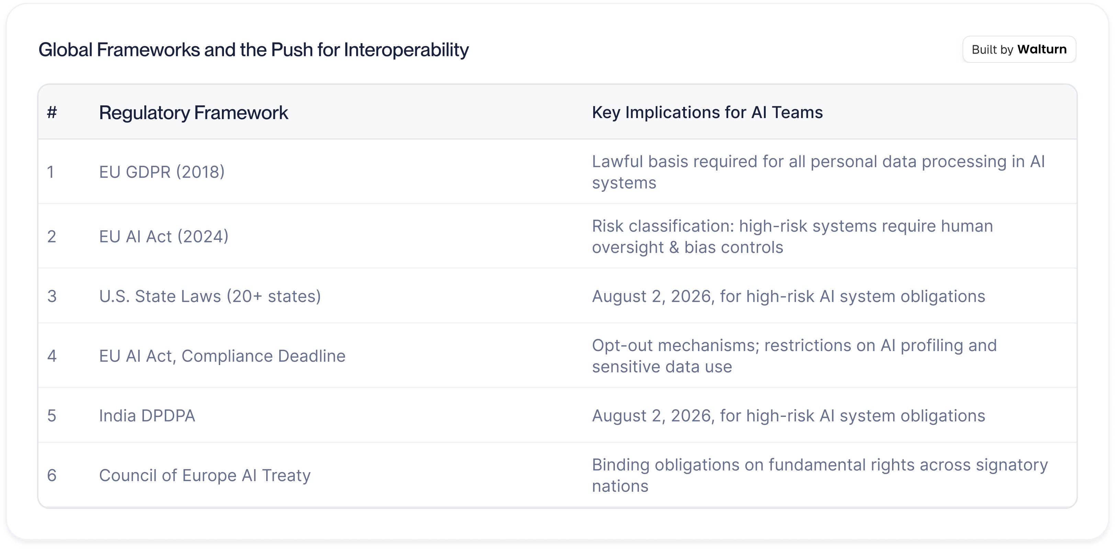Click U.S. State Laws (20+ states) entry
This screenshot has height=549, width=1115.
210,296
